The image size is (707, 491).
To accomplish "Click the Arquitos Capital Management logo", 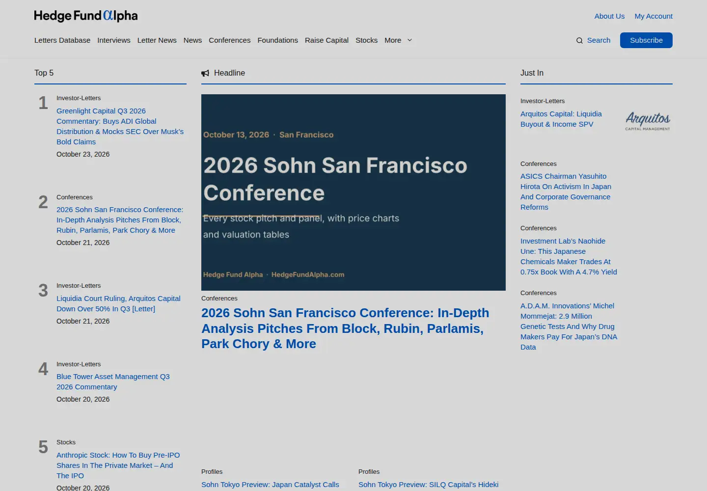I will pyautogui.click(x=648, y=121).
